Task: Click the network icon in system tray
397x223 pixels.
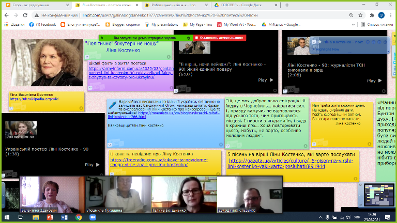Action: (x=342, y=217)
